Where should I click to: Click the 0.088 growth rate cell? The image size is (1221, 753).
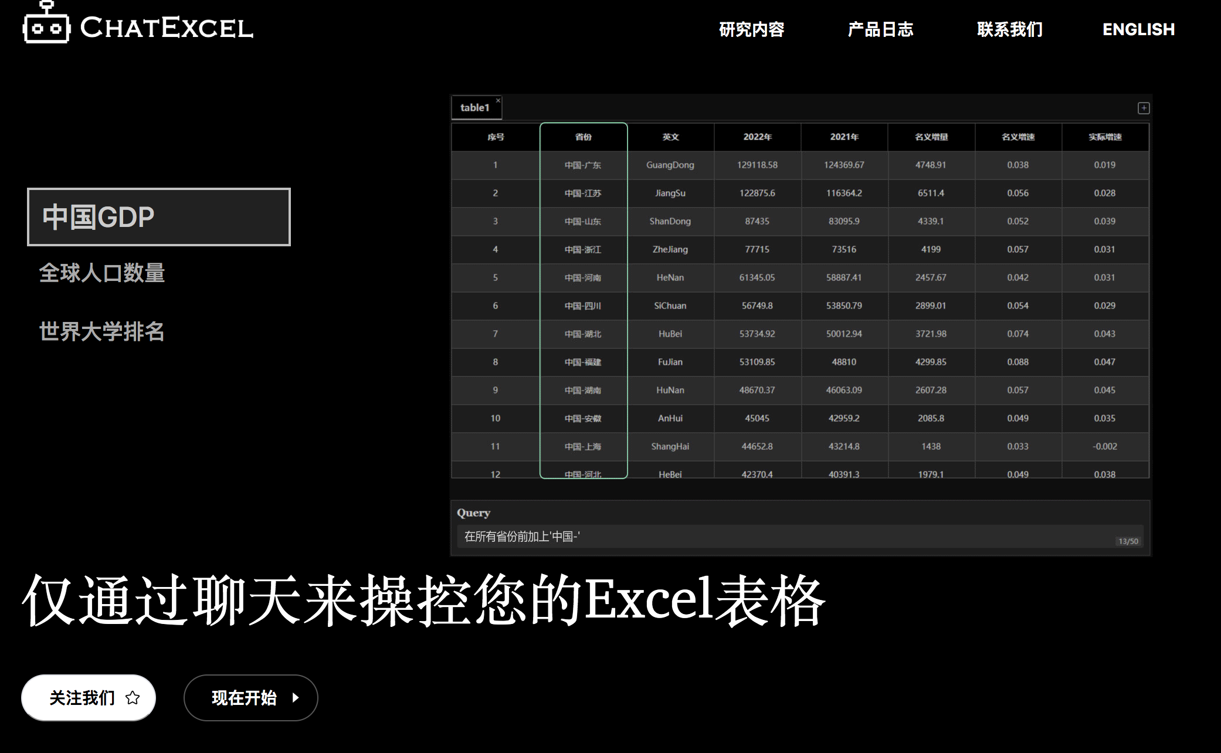click(1018, 362)
